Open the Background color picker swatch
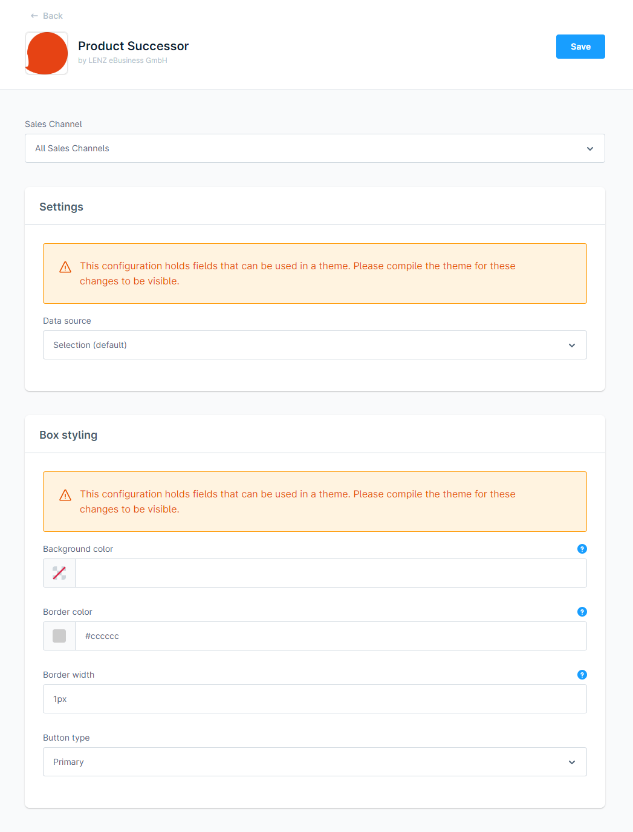 click(59, 573)
